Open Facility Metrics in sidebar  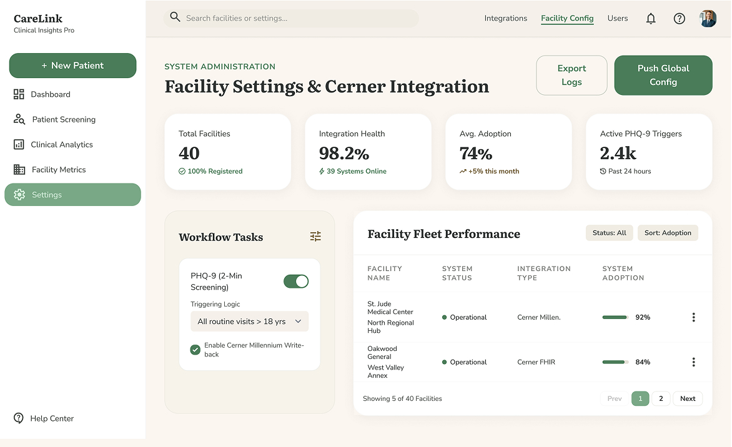click(73, 170)
